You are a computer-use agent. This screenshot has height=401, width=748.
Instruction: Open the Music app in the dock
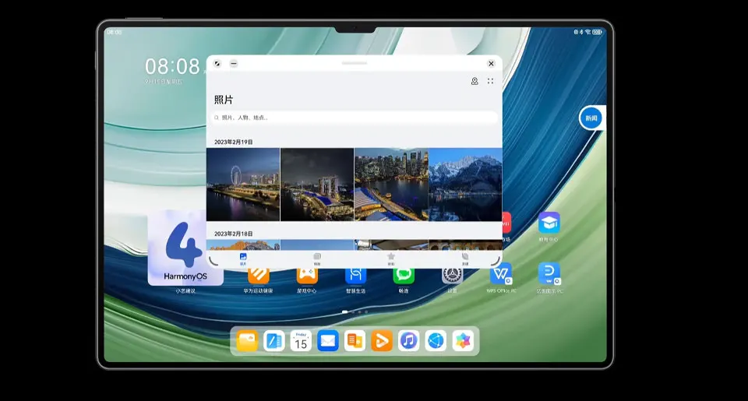pos(409,341)
